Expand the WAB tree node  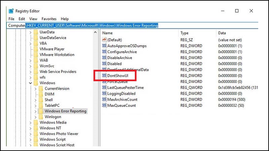pyautogui.click(x=30, y=60)
